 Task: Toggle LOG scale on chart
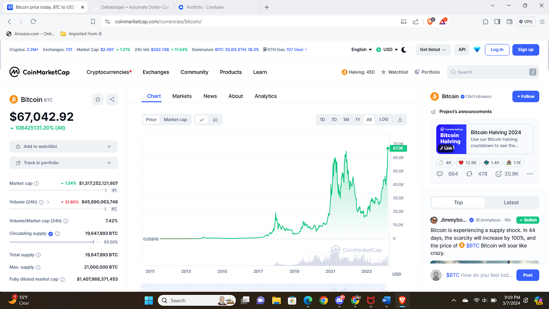click(384, 120)
